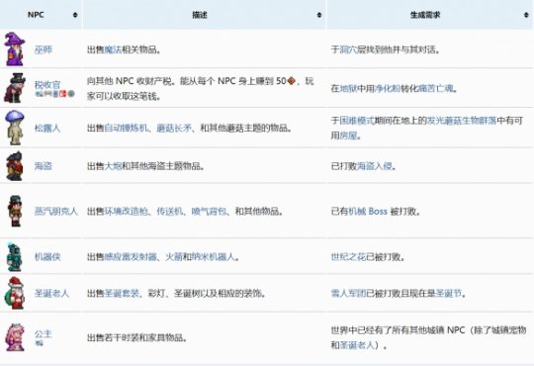Open the 海盗入侵 event link
Image resolution: width=534 pixels, height=366 pixels.
374,166
